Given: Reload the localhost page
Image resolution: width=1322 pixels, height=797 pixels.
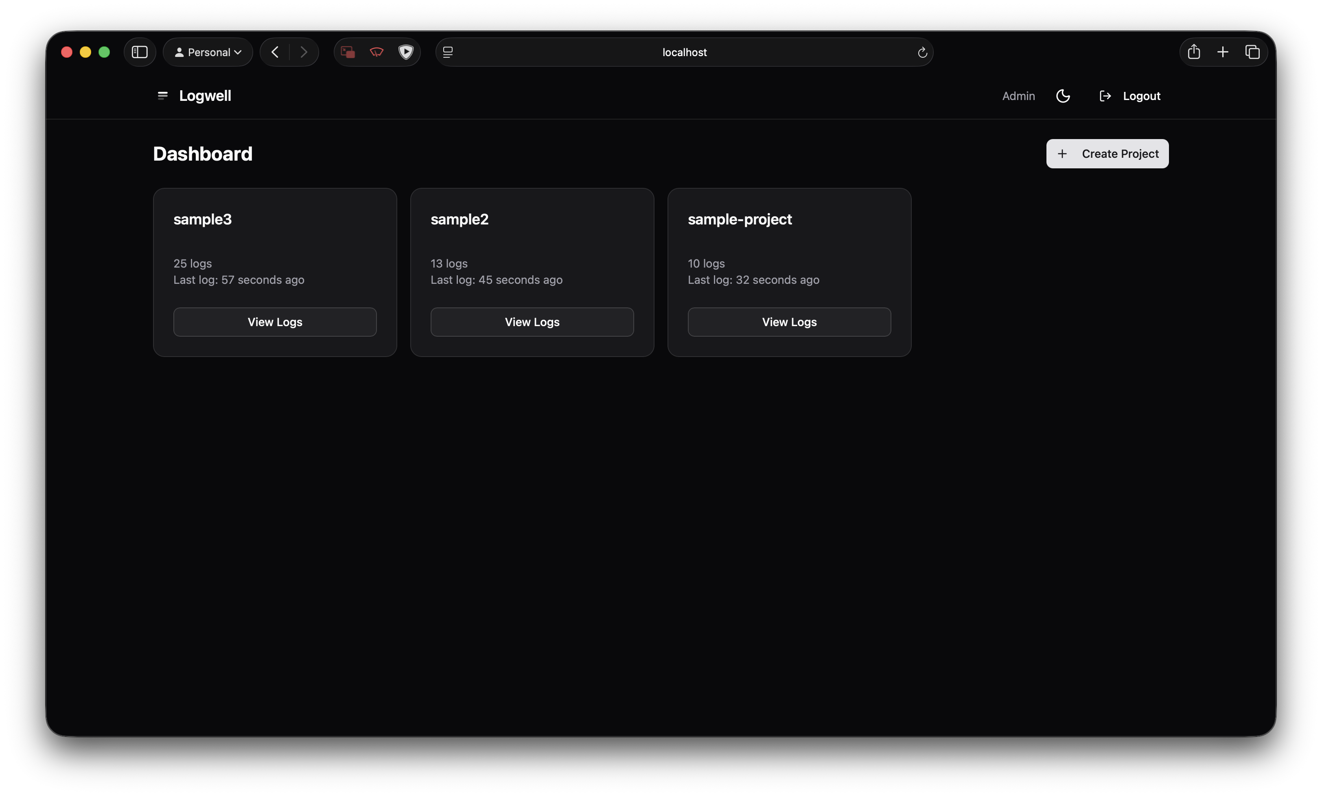Looking at the screenshot, I should point(922,52).
